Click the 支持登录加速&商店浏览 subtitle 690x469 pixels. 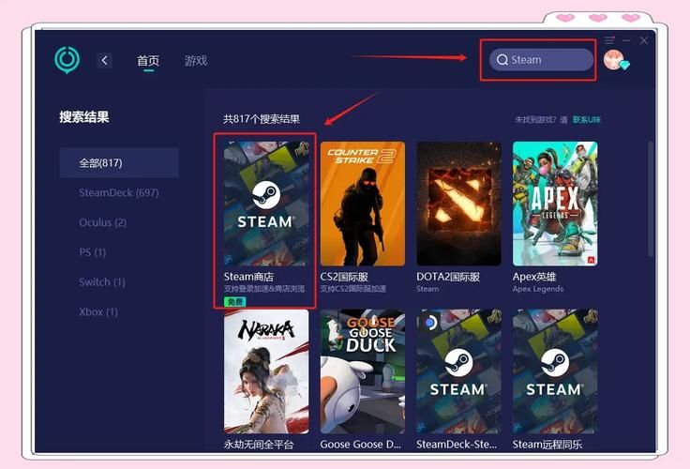pos(264,289)
